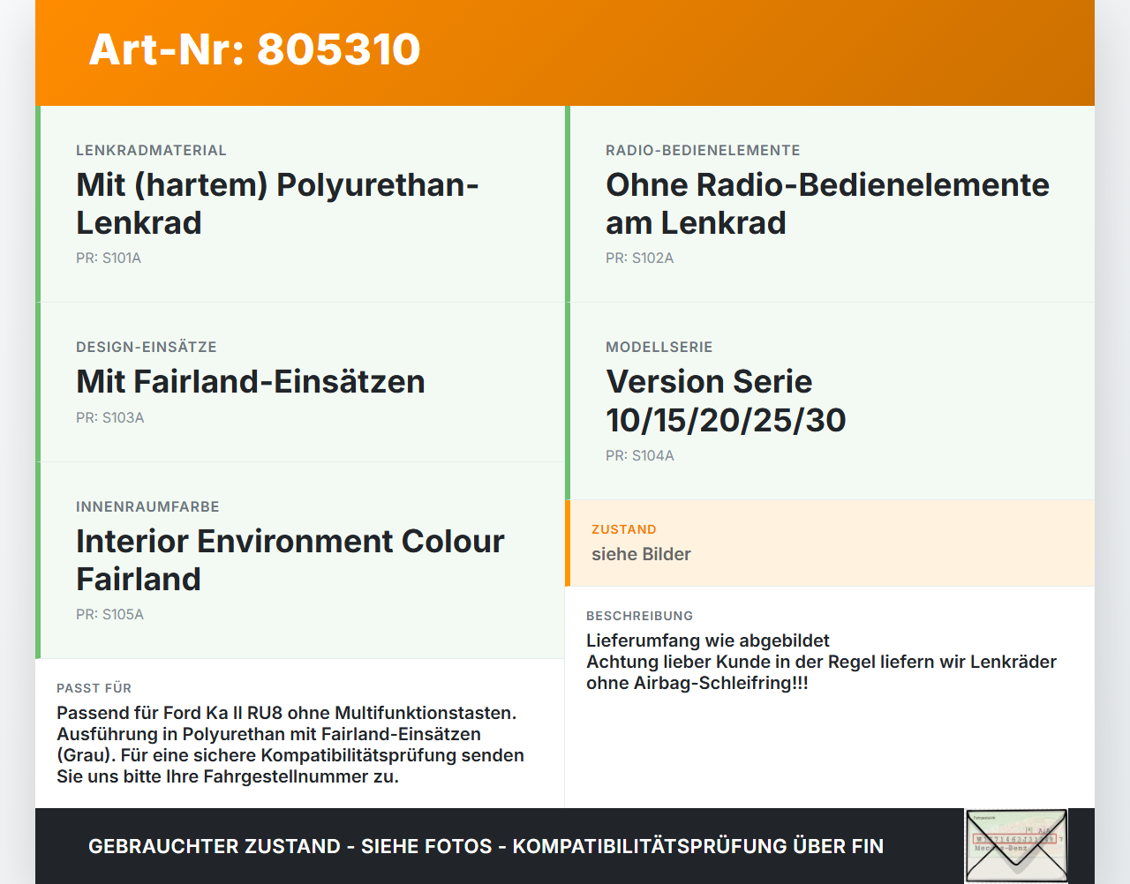Click the PR: S104A code
This screenshot has height=884, width=1130.
click(639, 456)
